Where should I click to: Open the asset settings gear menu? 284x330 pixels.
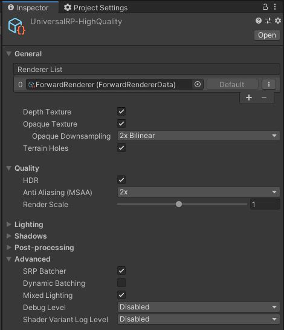pos(278,21)
